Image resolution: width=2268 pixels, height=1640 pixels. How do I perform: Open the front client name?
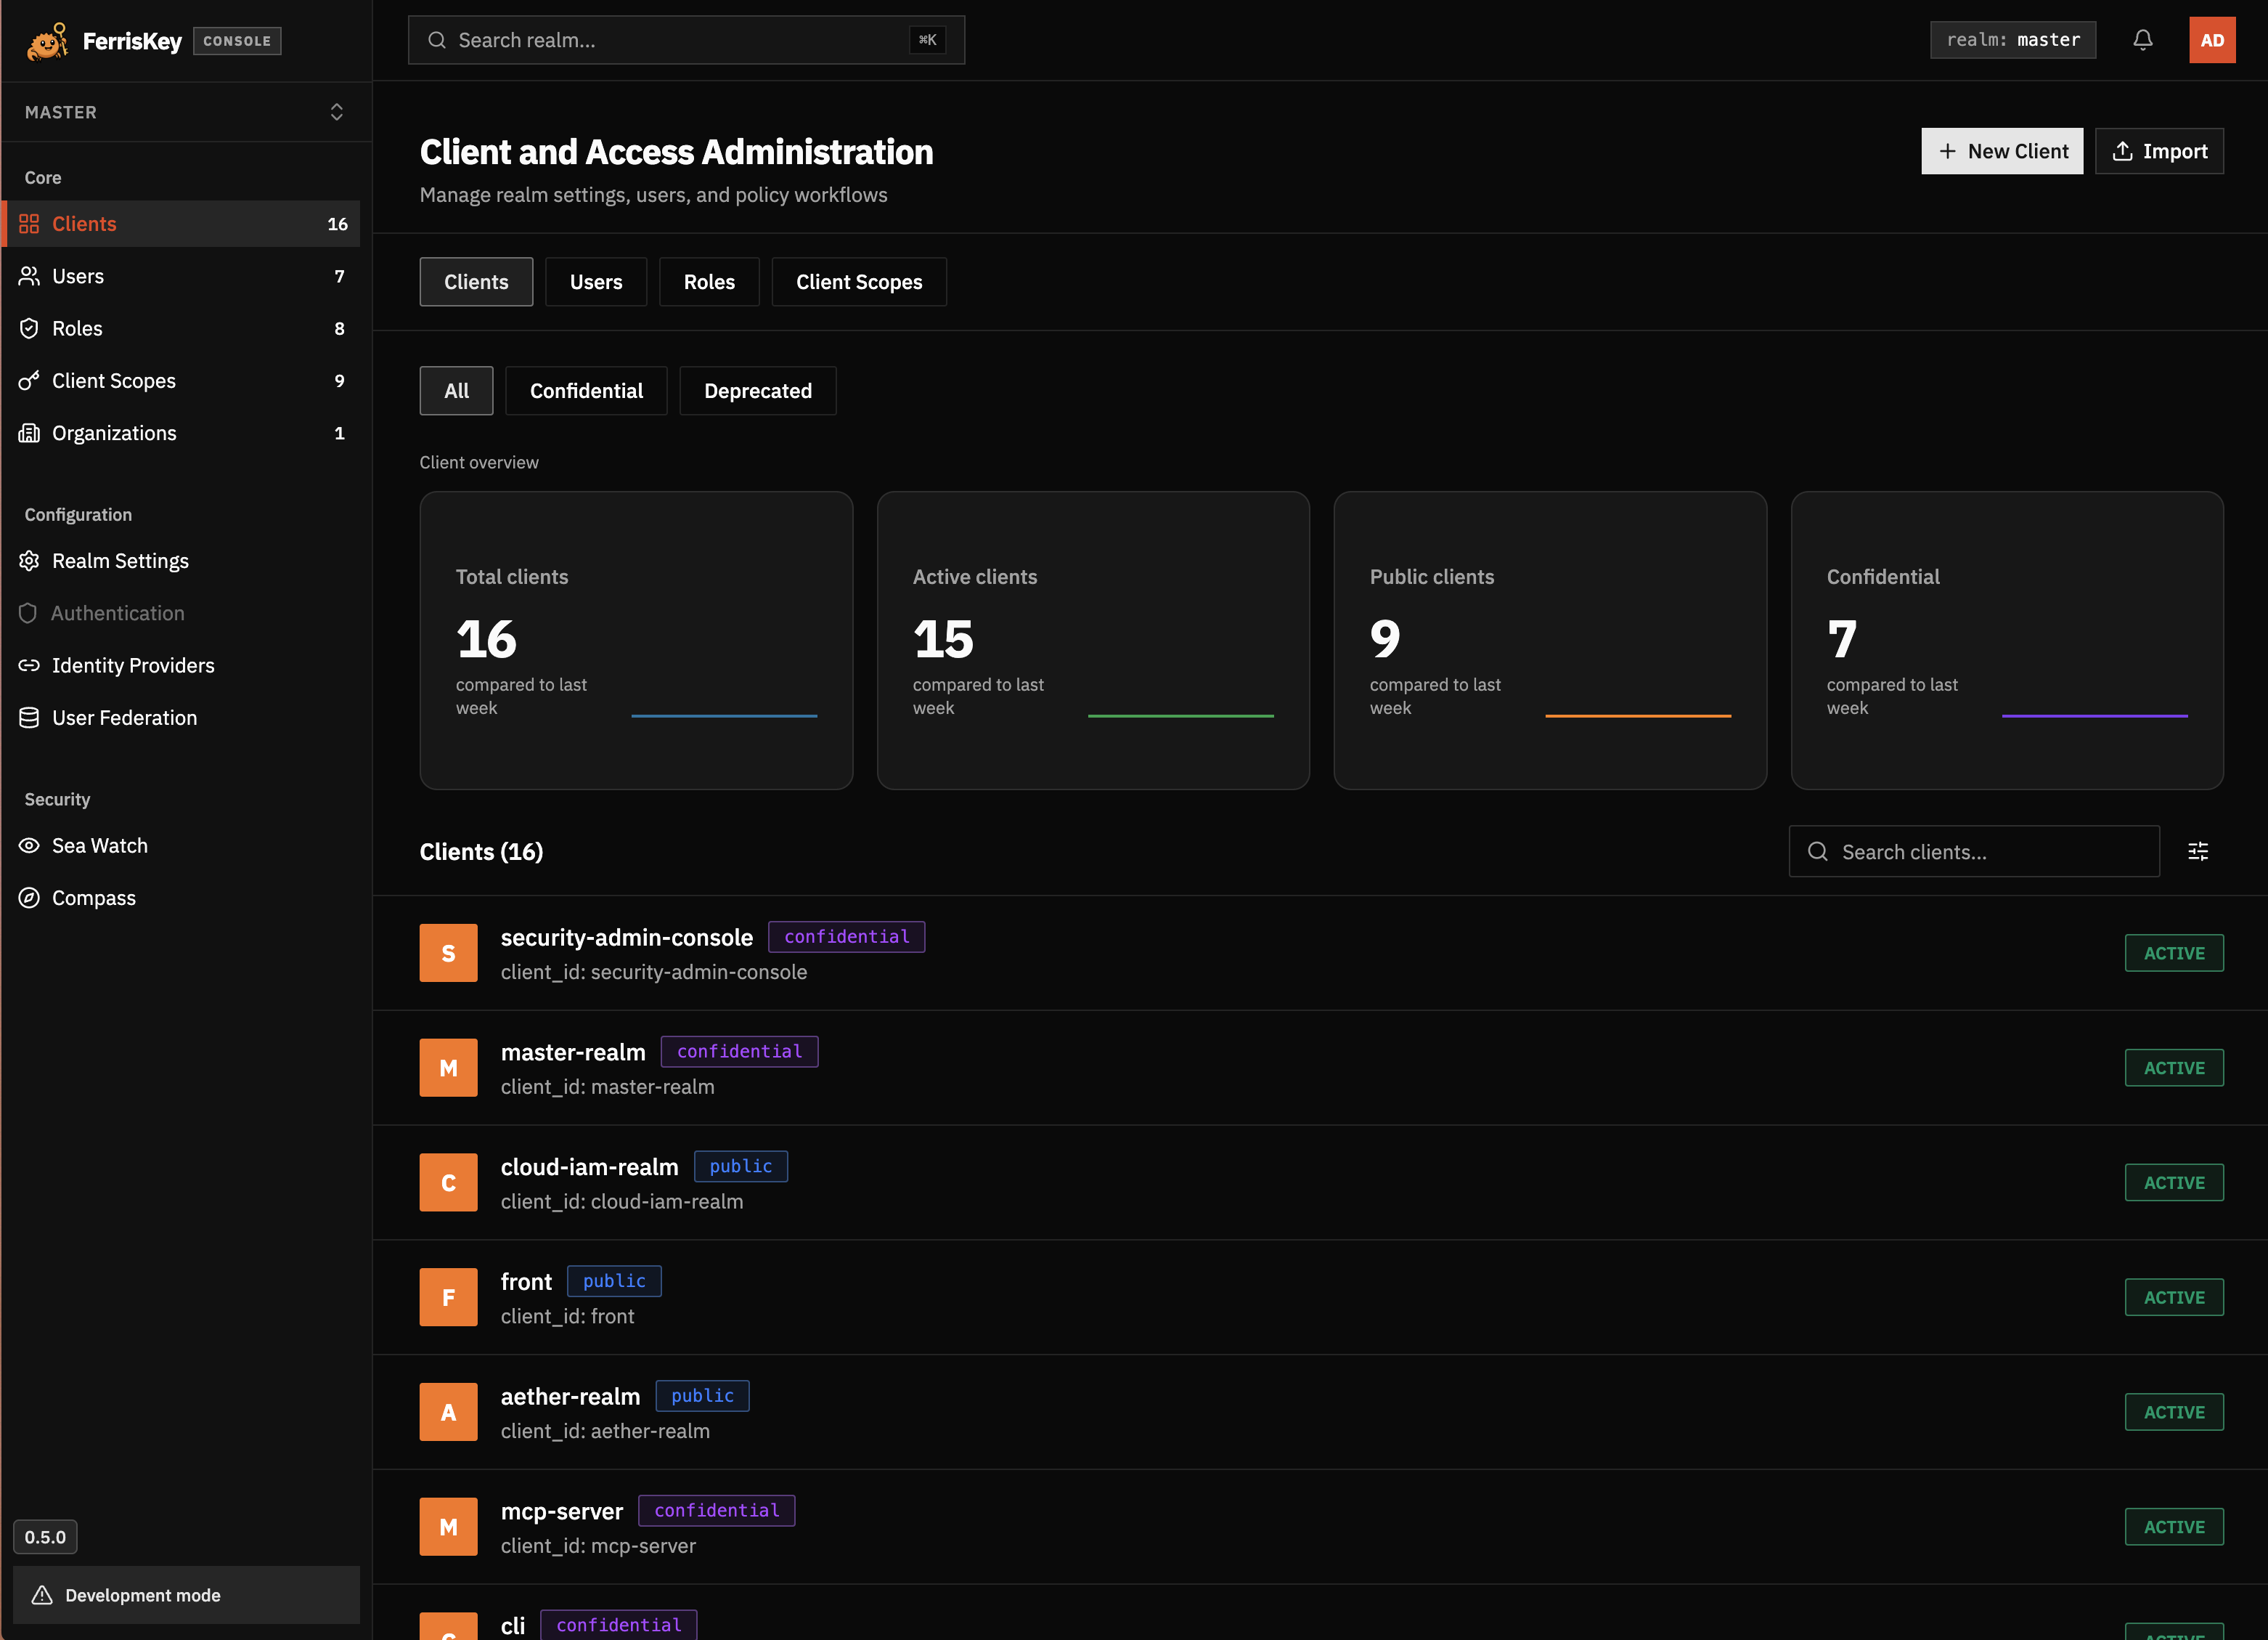tap(526, 1282)
